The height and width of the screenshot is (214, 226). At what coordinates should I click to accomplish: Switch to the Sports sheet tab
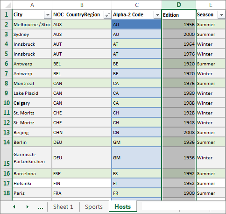point(94,207)
